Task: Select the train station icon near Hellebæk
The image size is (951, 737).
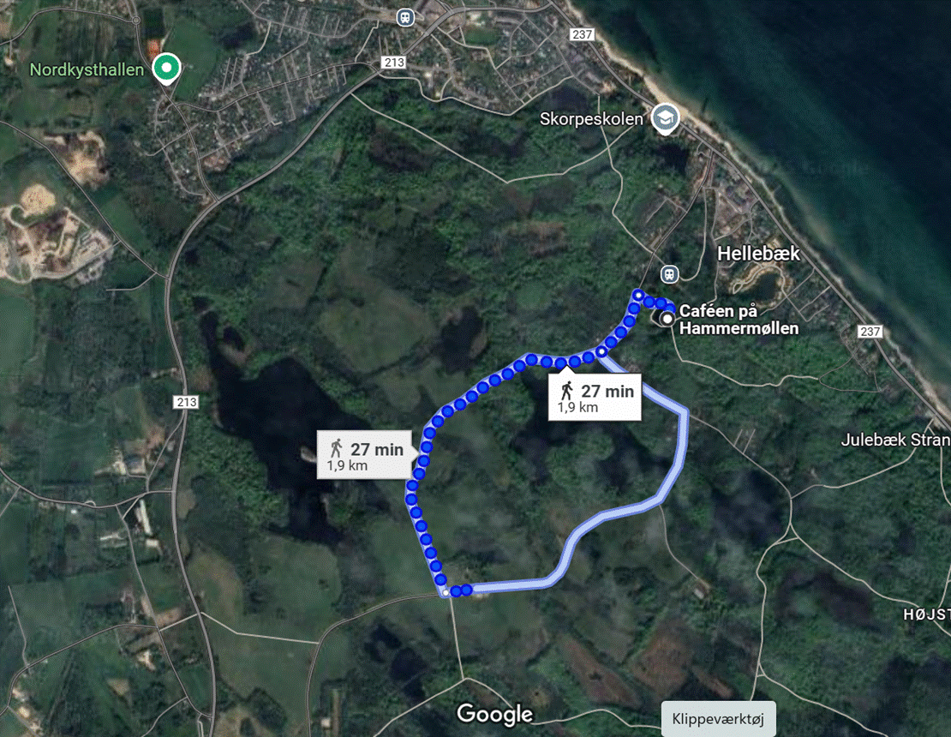Action: [x=669, y=274]
